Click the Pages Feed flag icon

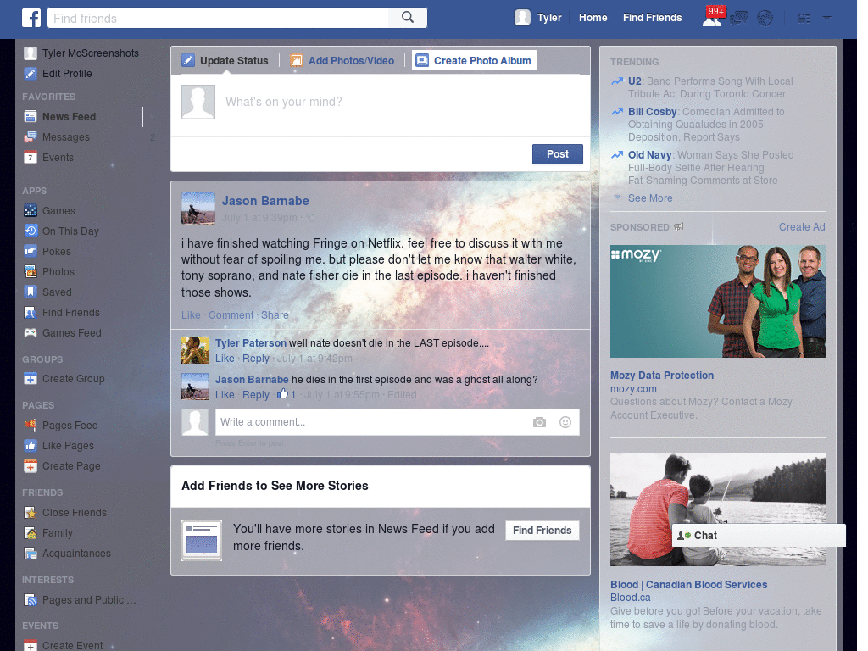point(31,426)
